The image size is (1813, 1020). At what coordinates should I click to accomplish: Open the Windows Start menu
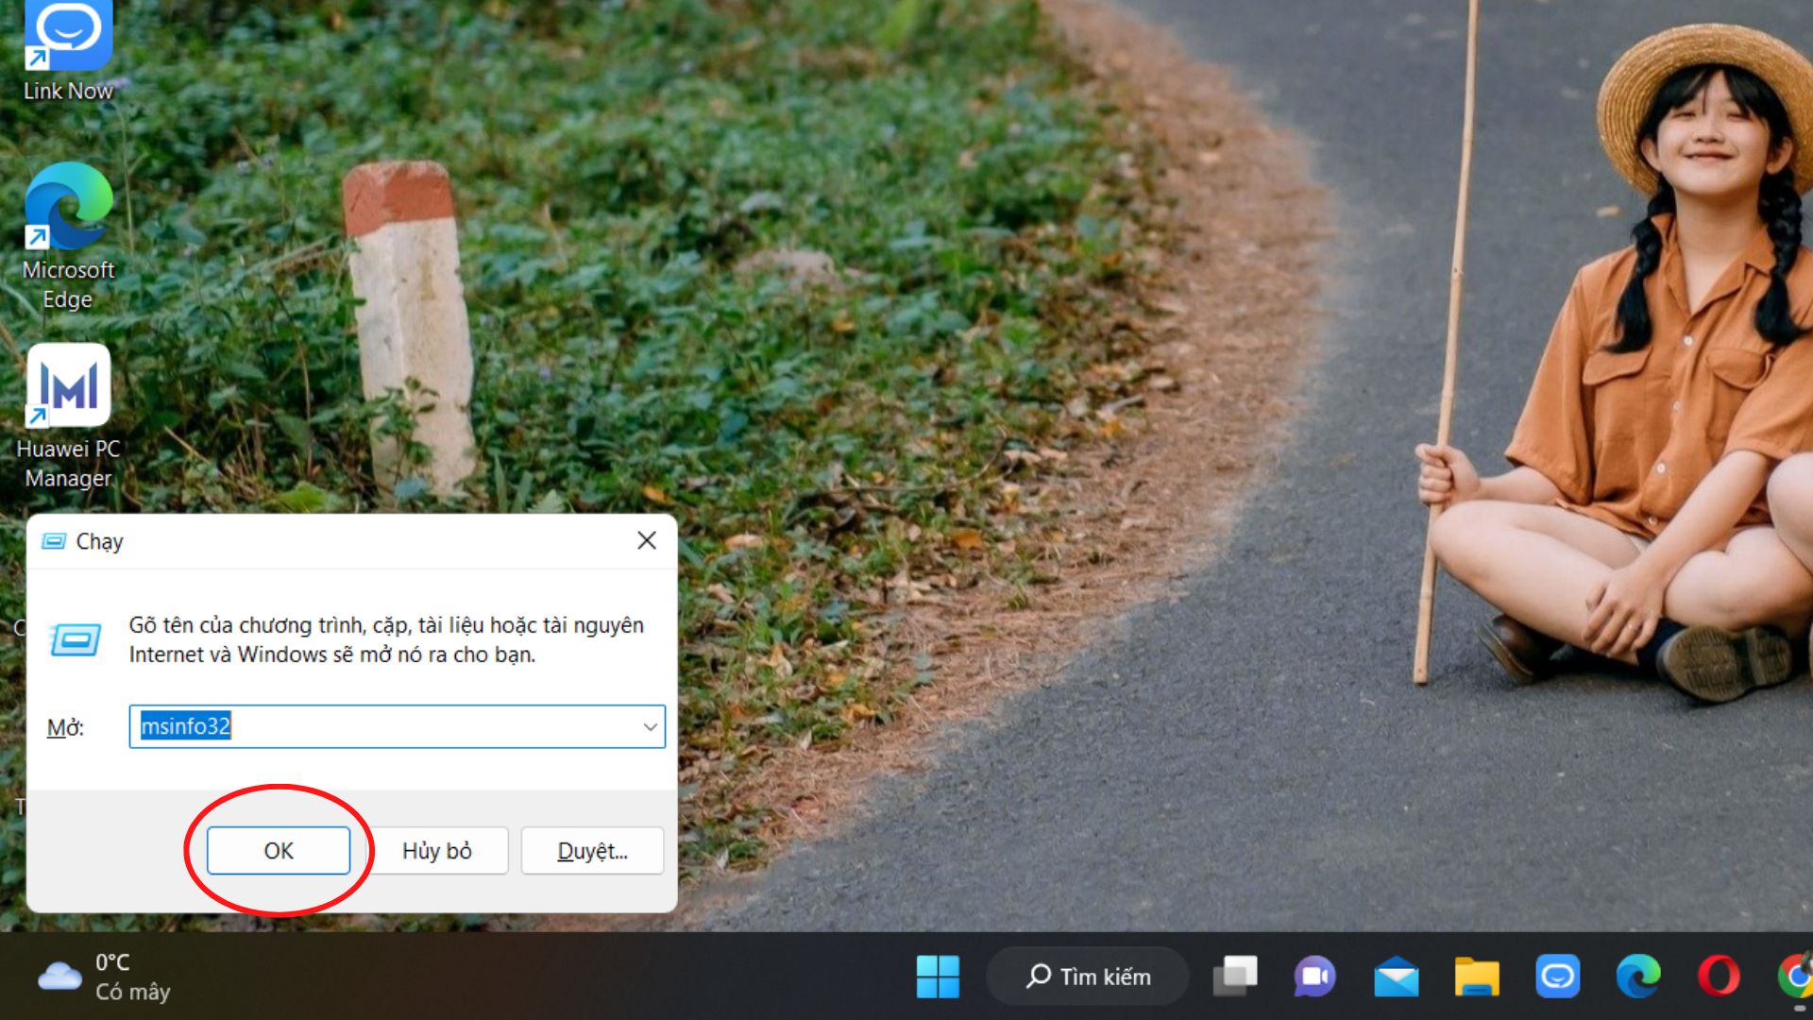[938, 977]
